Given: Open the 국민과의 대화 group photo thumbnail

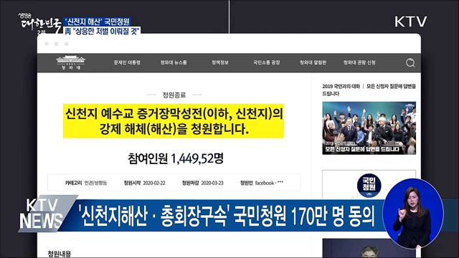Looking at the screenshot, I should point(369,128).
